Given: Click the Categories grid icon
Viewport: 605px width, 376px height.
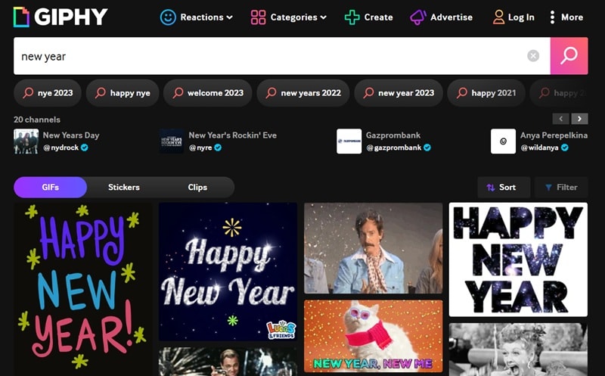Looking at the screenshot, I should click(258, 17).
